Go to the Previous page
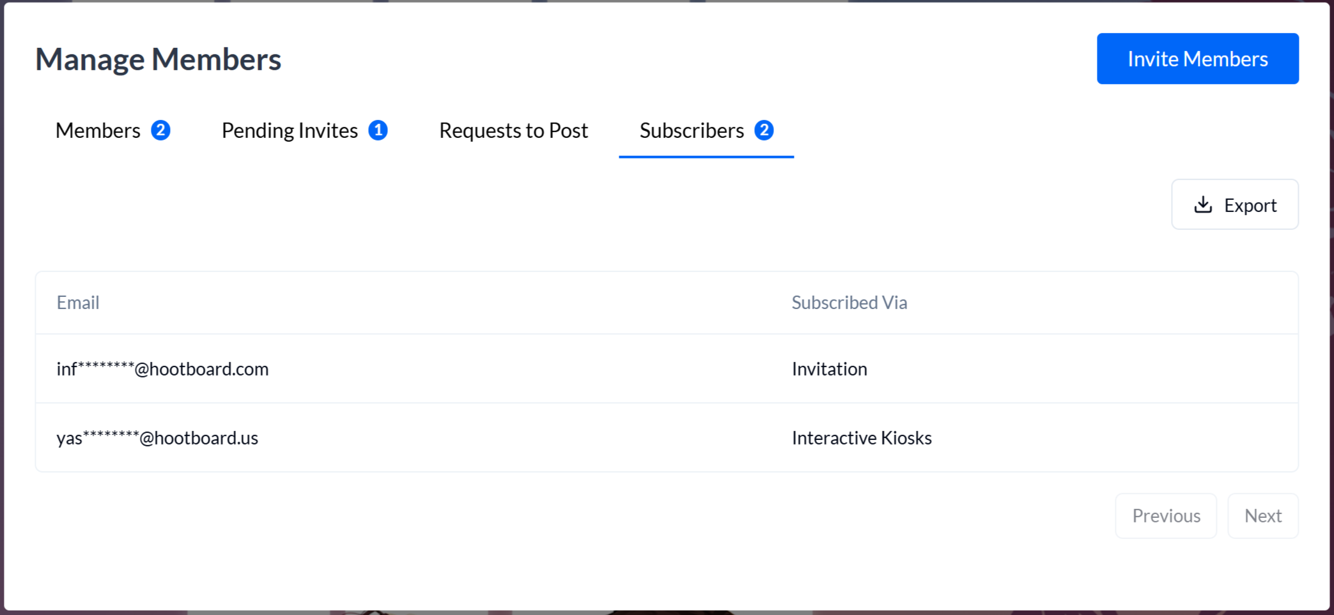This screenshot has height=615, width=1334. (x=1166, y=515)
